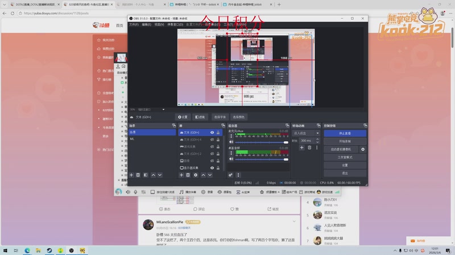Toggle lock on 显示器采集 source
Screen dimensions: 455x255
218,168
